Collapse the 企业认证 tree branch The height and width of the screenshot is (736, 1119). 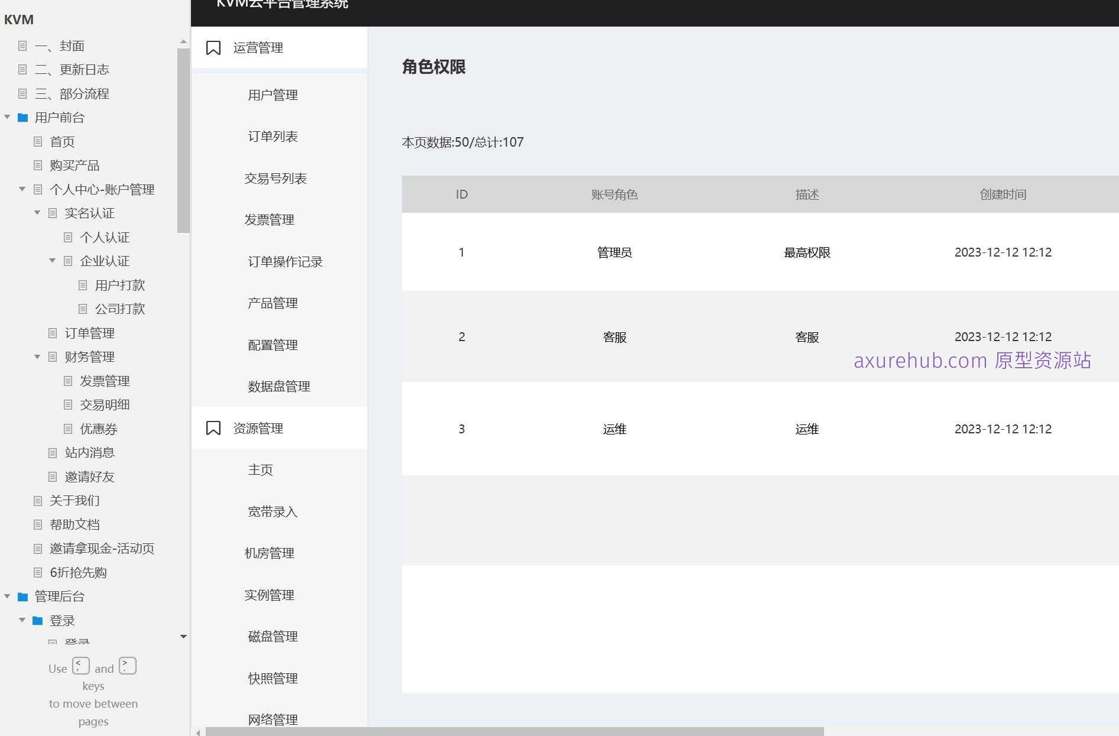[x=52, y=261]
